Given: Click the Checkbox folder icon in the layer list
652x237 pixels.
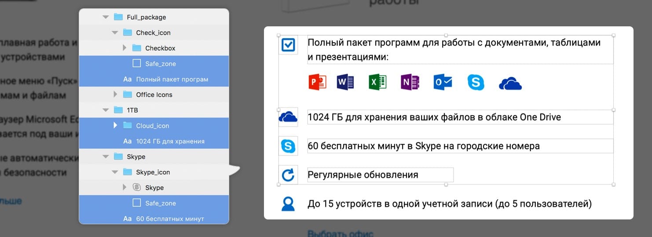Looking at the screenshot, I should coord(137,48).
